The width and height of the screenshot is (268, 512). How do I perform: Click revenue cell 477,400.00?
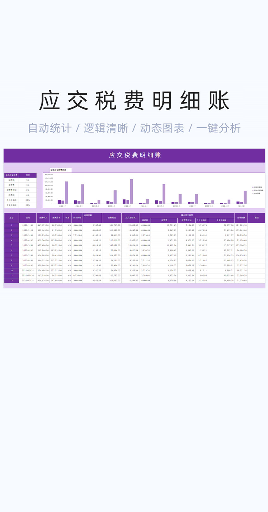pos(43,245)
